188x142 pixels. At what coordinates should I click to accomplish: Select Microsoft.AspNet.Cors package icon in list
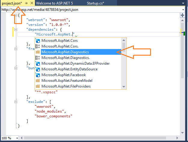(x=38, y=41)
